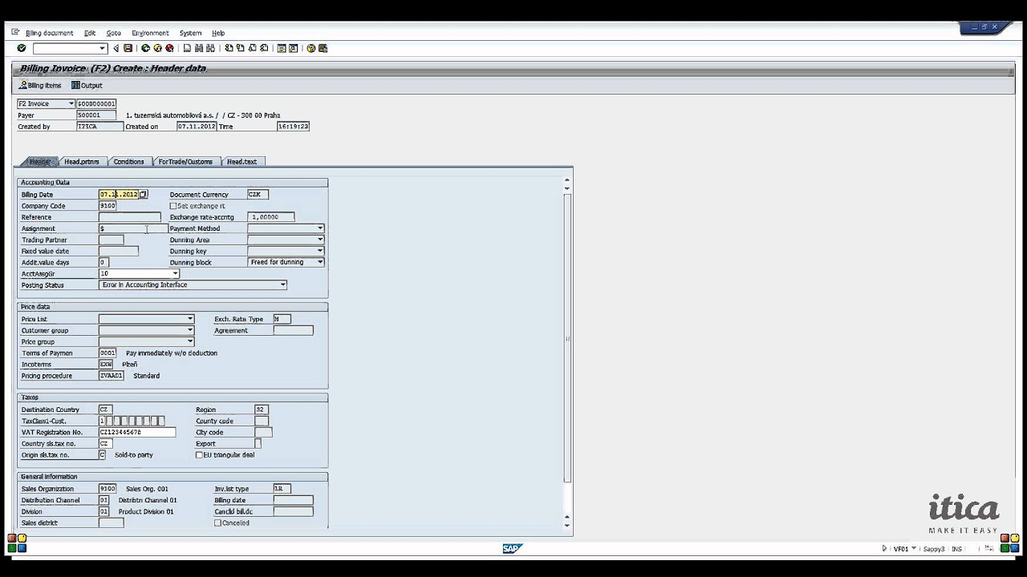Click into the Reference input field
The width and height of the screenshot is (1027, 577).
pos(129,217)
